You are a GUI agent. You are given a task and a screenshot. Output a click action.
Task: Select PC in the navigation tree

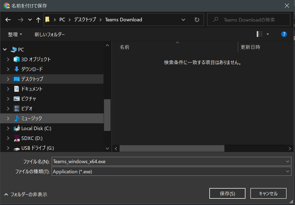click(21, 49)
